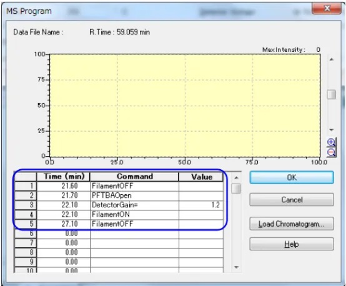Click the zoom out magnifier icon
Screen dimensions: 346x286
[x=331, y=152]
